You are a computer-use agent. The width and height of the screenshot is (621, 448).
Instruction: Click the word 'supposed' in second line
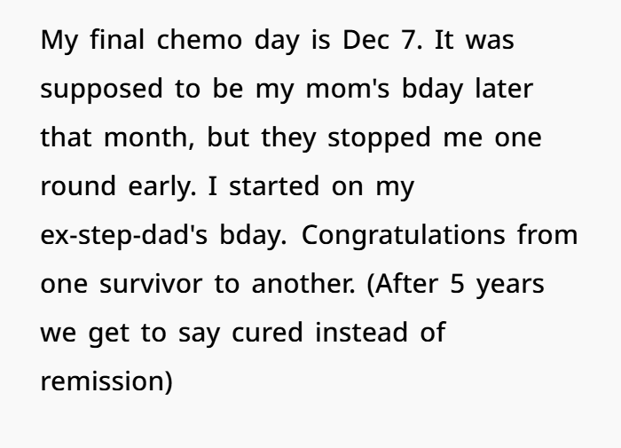[102, 90]
